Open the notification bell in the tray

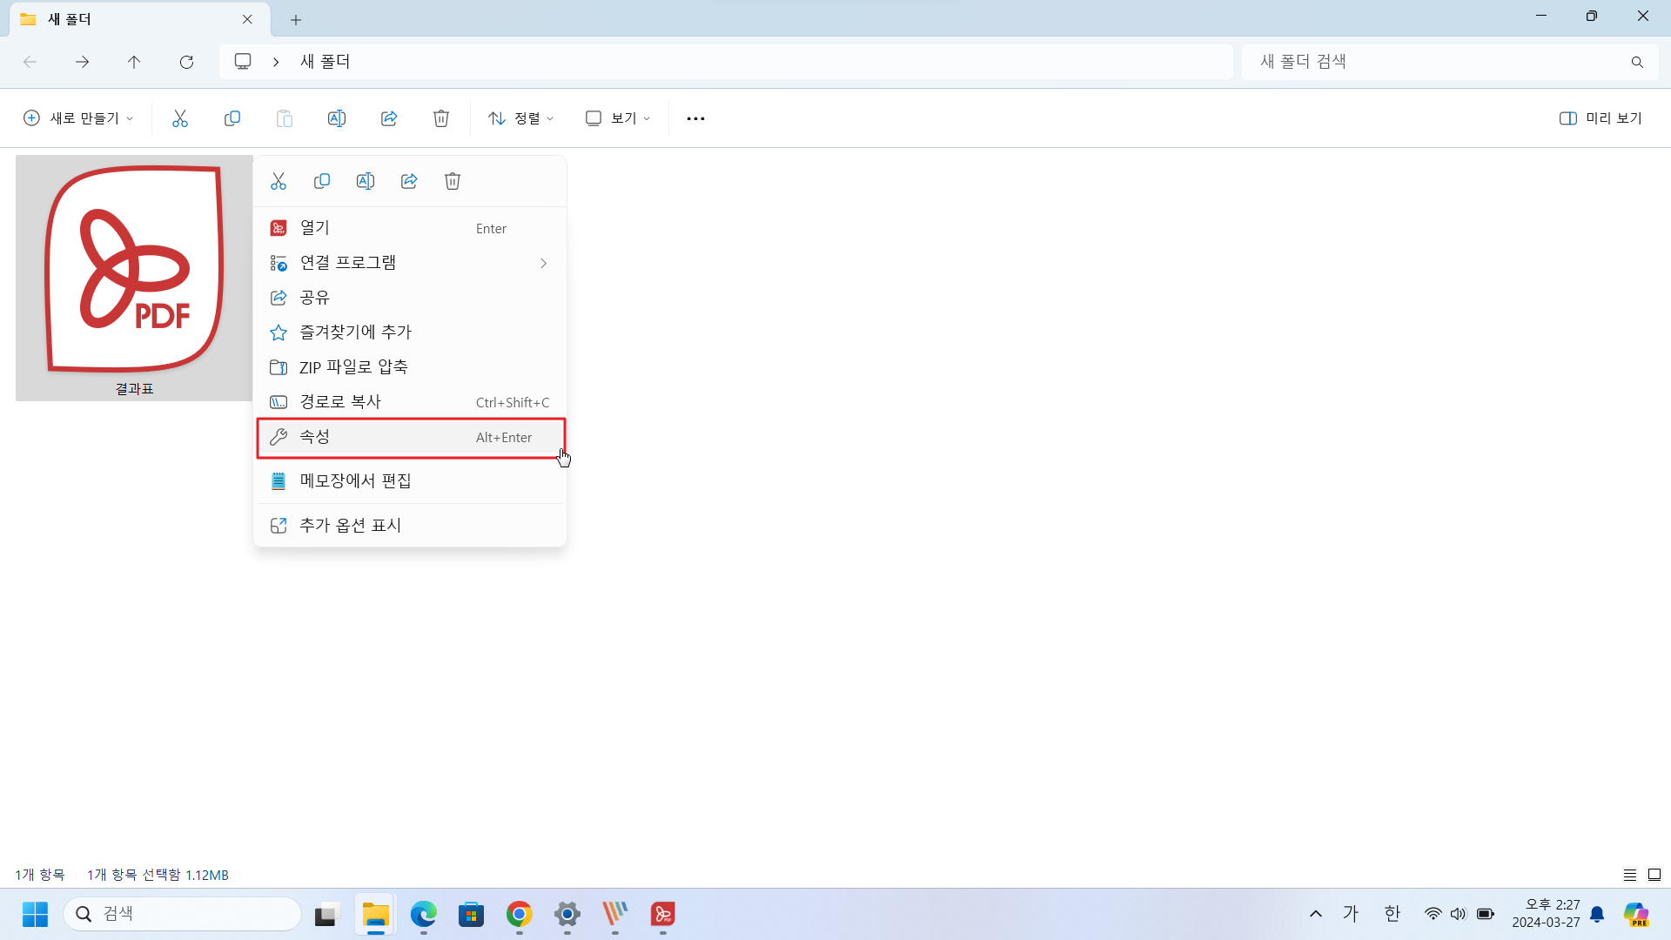tap(1597, 914)
